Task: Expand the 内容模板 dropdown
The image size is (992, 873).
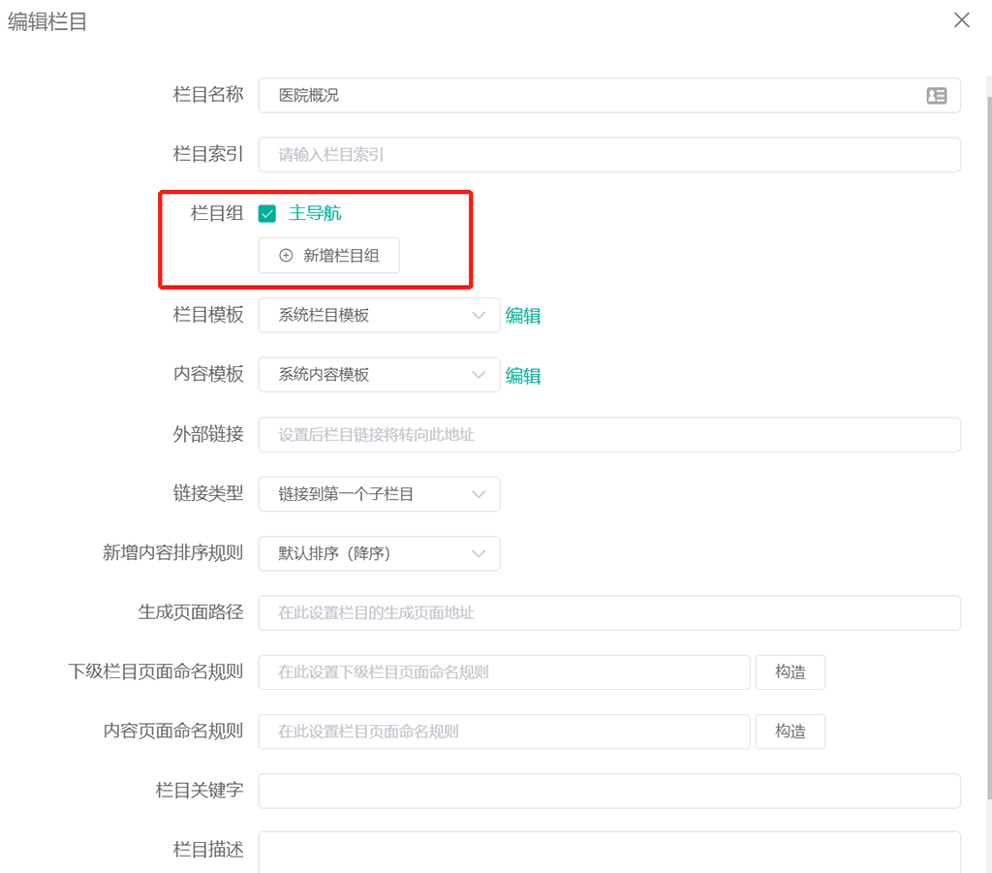Action: click(379, 375)
